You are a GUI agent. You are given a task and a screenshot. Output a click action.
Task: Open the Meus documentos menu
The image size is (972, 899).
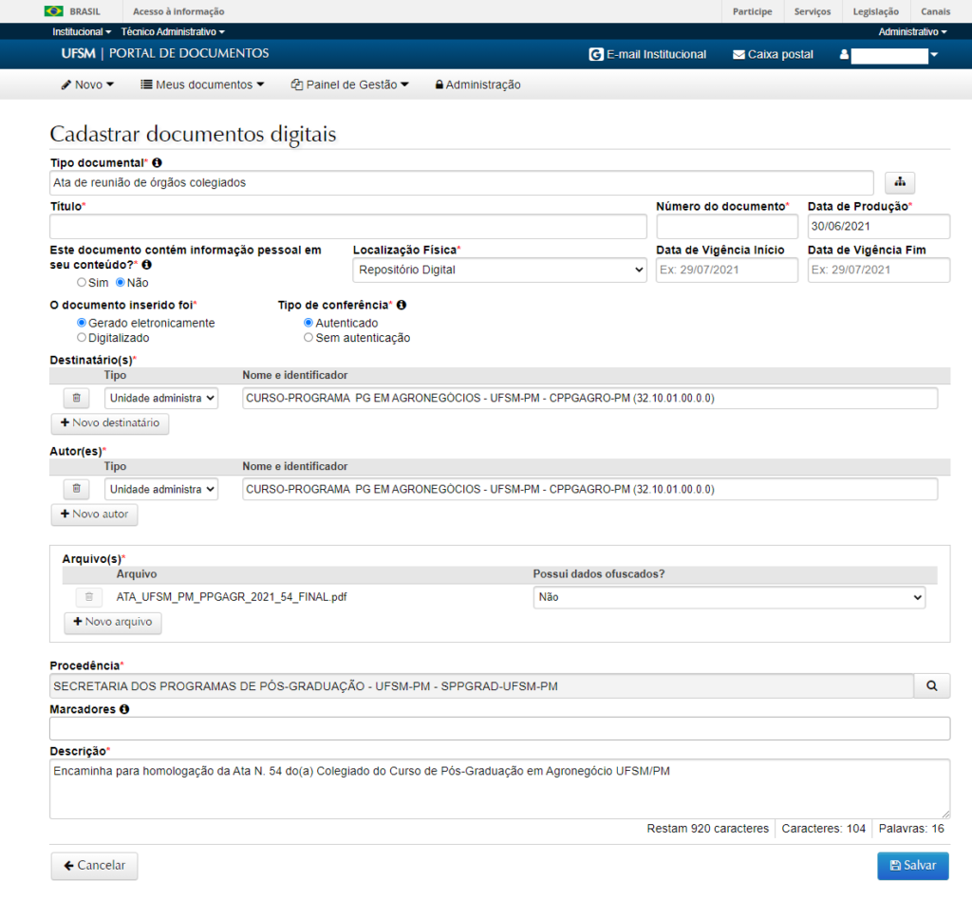(x=202, y=84)
